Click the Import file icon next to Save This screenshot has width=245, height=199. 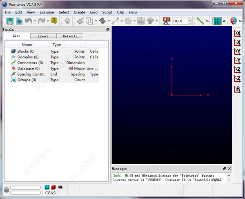(x=19, y=21)
